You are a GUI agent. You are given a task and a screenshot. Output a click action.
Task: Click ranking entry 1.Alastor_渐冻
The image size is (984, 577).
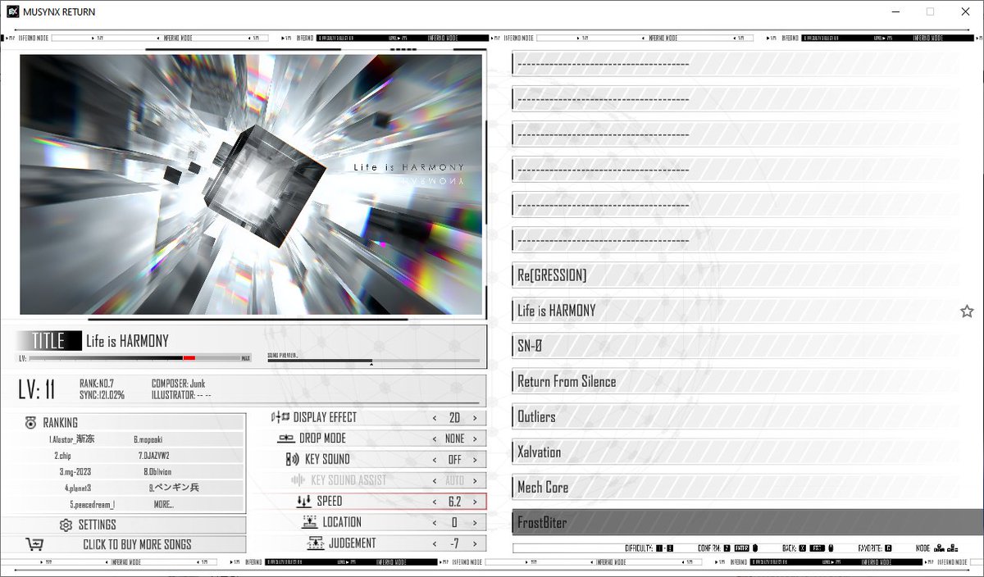click(x=71, y=439)
